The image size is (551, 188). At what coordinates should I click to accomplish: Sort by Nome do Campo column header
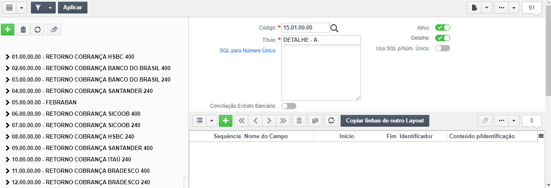[278, 136]
